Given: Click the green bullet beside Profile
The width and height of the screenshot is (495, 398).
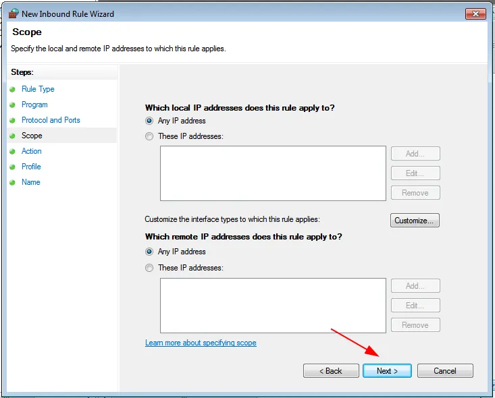Looking at the screenshot, I should (x=12, y=167).
